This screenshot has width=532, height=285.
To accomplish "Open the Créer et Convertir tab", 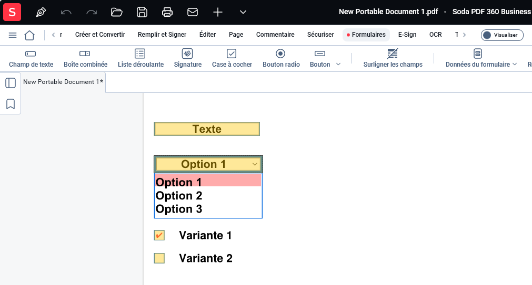I will click(x=100, y=35).
